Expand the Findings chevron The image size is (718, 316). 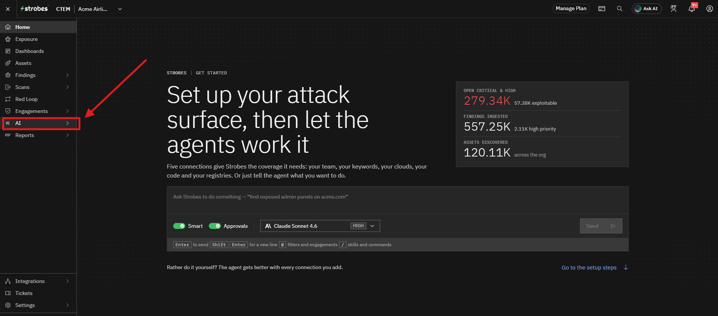tap(67, 75)
